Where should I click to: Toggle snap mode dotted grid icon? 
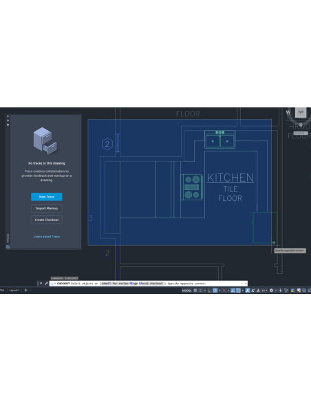click(x=201, y=290)
